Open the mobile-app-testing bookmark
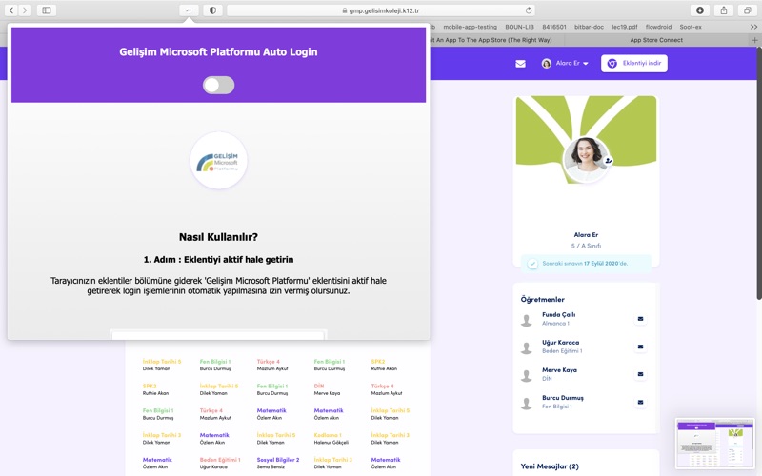Image resolution: width=762 pixels, height=476 pixels. pyautogui.click(x=470, y=27)
